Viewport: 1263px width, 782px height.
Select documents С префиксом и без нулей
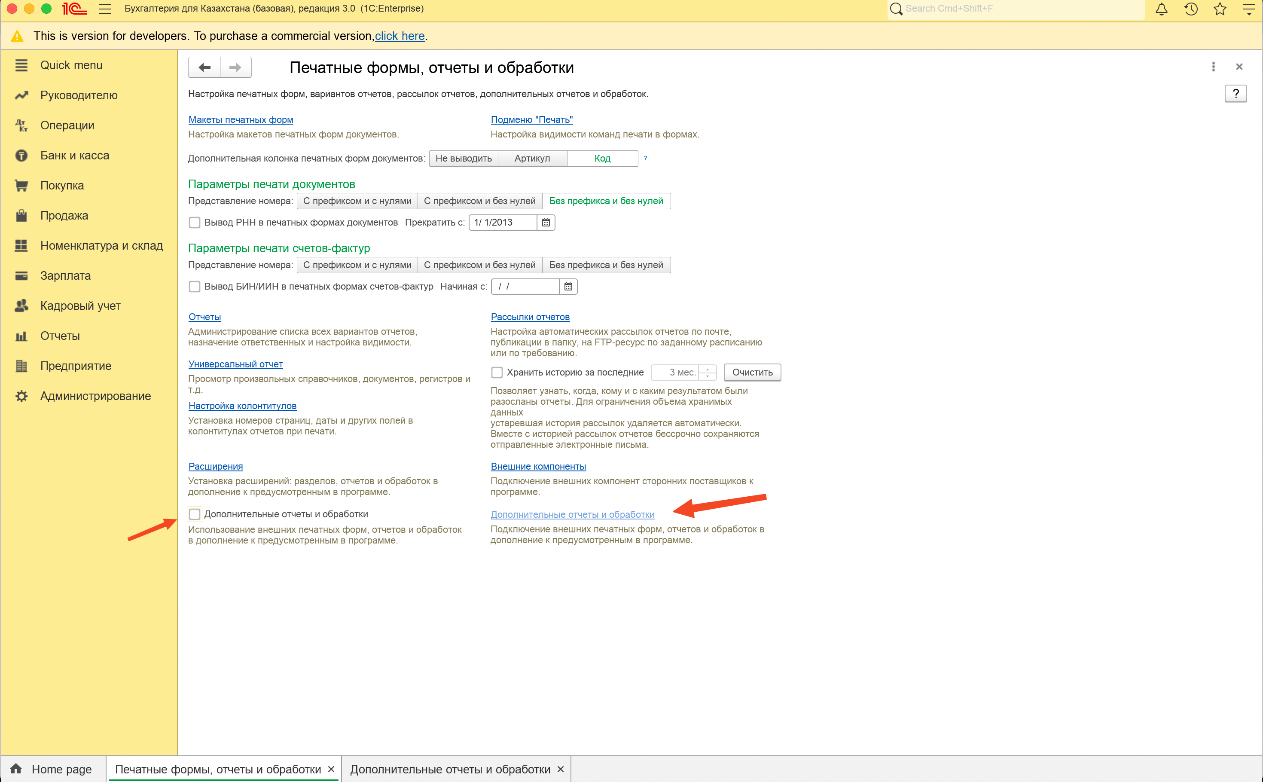tap(480, 201)
